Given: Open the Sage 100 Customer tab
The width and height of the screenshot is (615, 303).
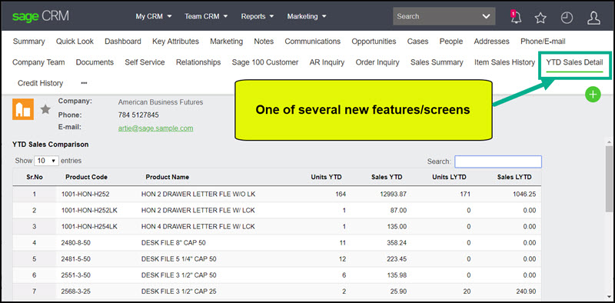Looking at the screenshot, I should tap(265, 62).
